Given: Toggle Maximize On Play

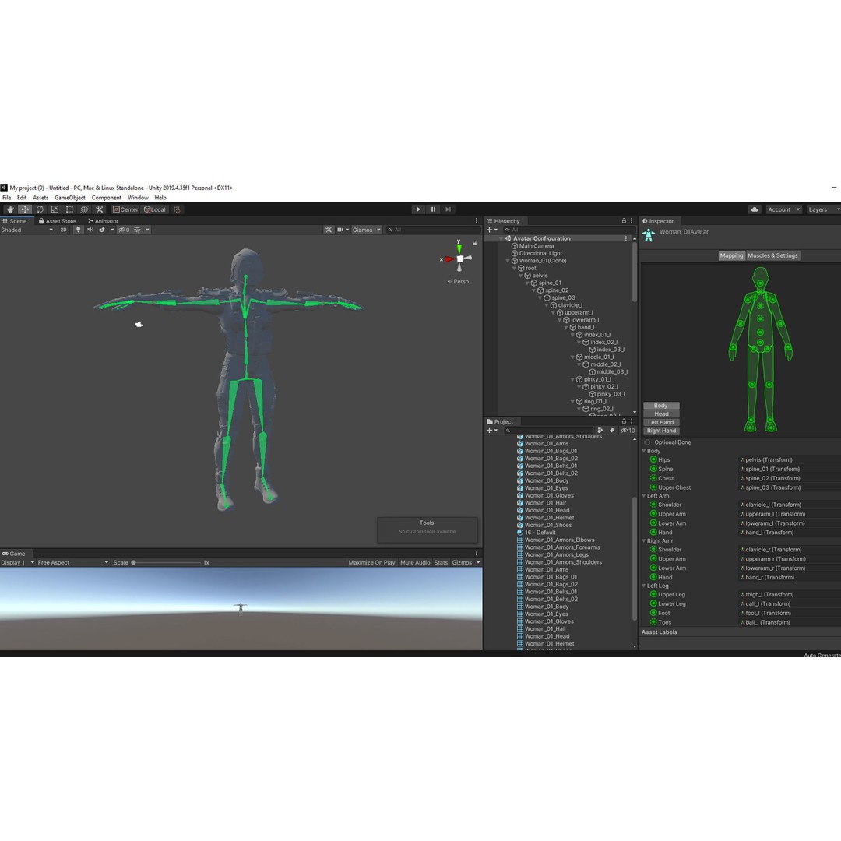Looking at the screenshot, I should (371, 563).
